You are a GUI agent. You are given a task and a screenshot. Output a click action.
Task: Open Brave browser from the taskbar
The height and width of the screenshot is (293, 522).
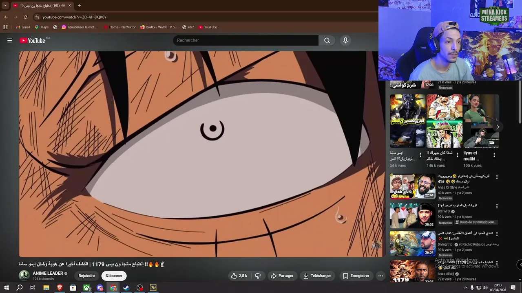click(60, 288)
